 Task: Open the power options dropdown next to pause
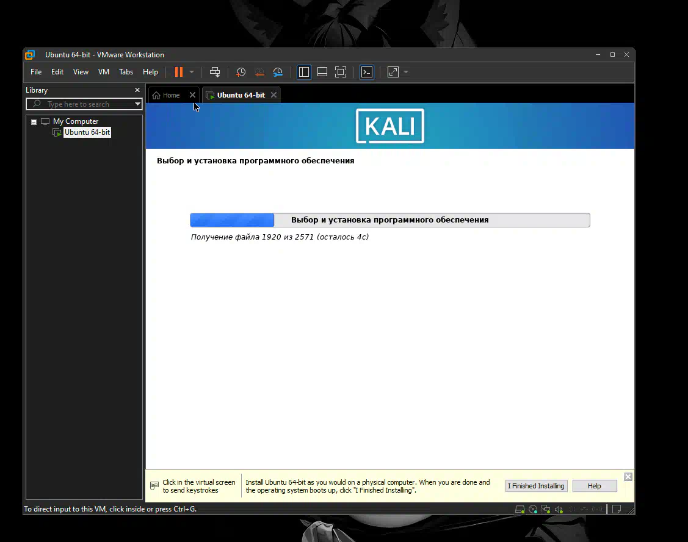pos(192,72)
